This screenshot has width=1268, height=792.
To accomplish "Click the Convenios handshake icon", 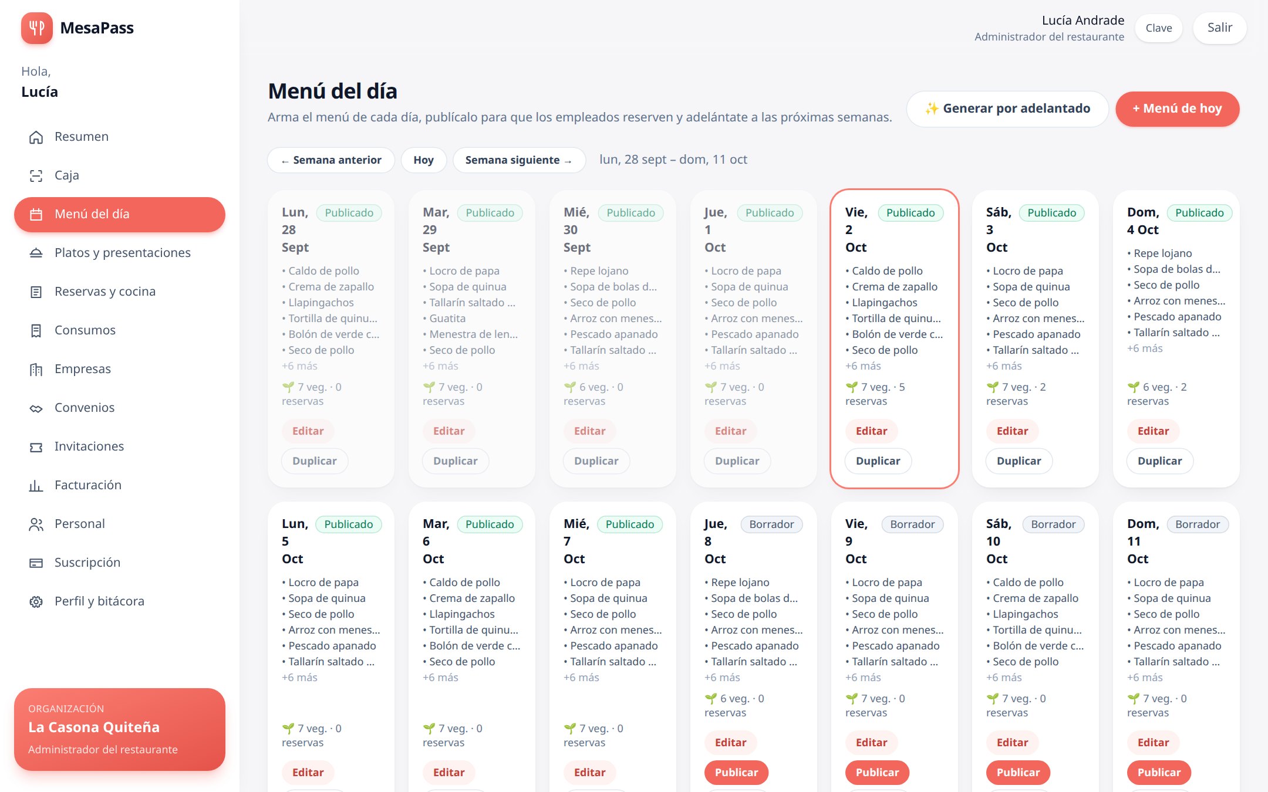I will (36, 408).
